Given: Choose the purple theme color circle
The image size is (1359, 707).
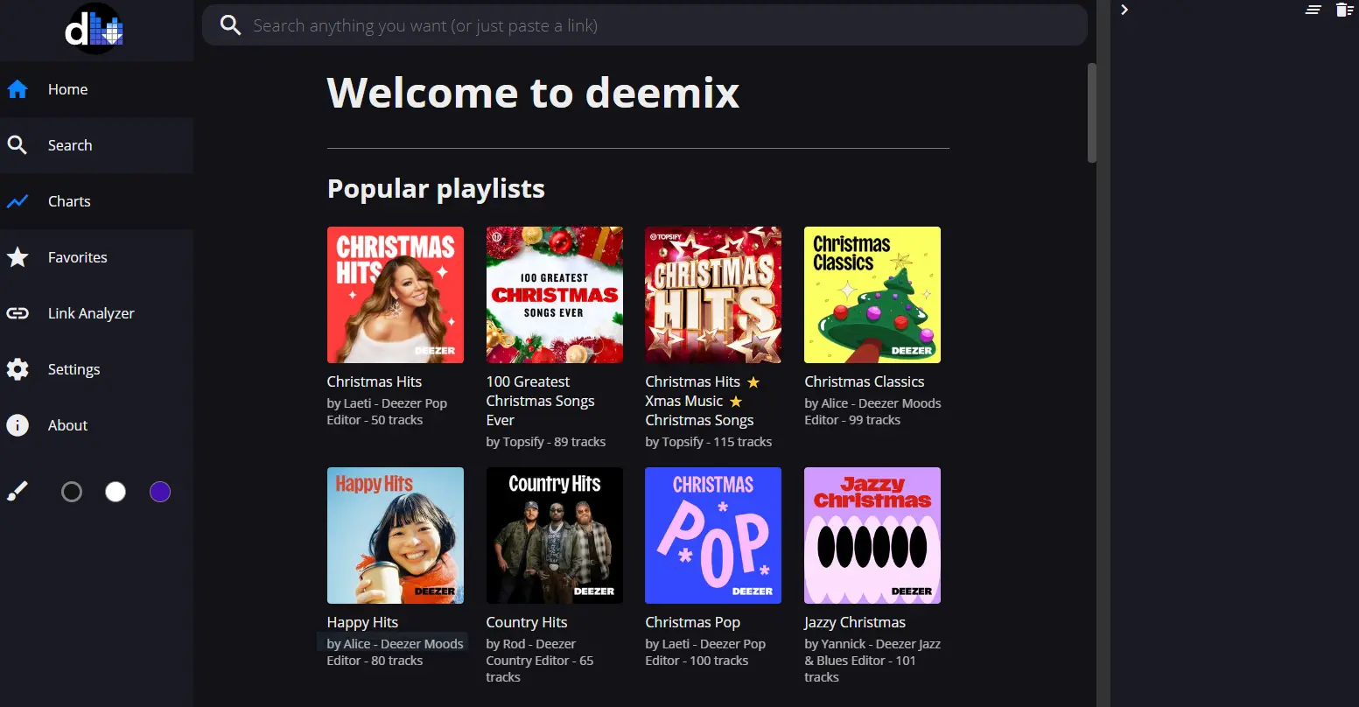Looking at the screenshot, I should pyautogui.click(x=159, y=492).
